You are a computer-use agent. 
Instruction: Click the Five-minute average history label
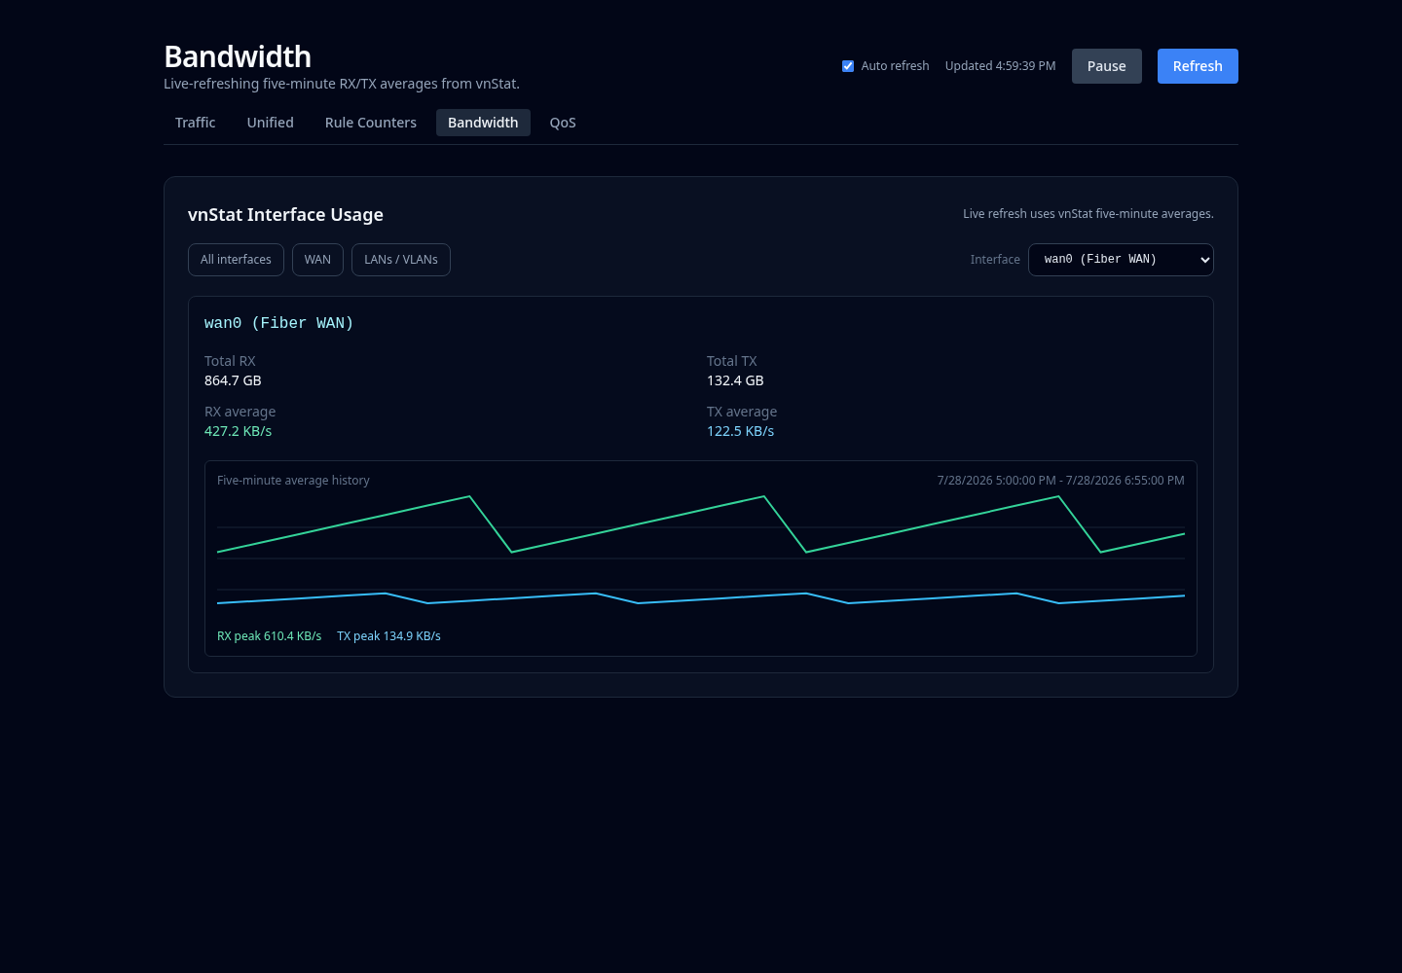[293, 481]
